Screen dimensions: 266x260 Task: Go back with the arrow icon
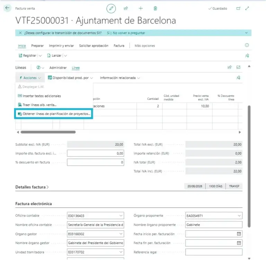[x=7, y=8]
